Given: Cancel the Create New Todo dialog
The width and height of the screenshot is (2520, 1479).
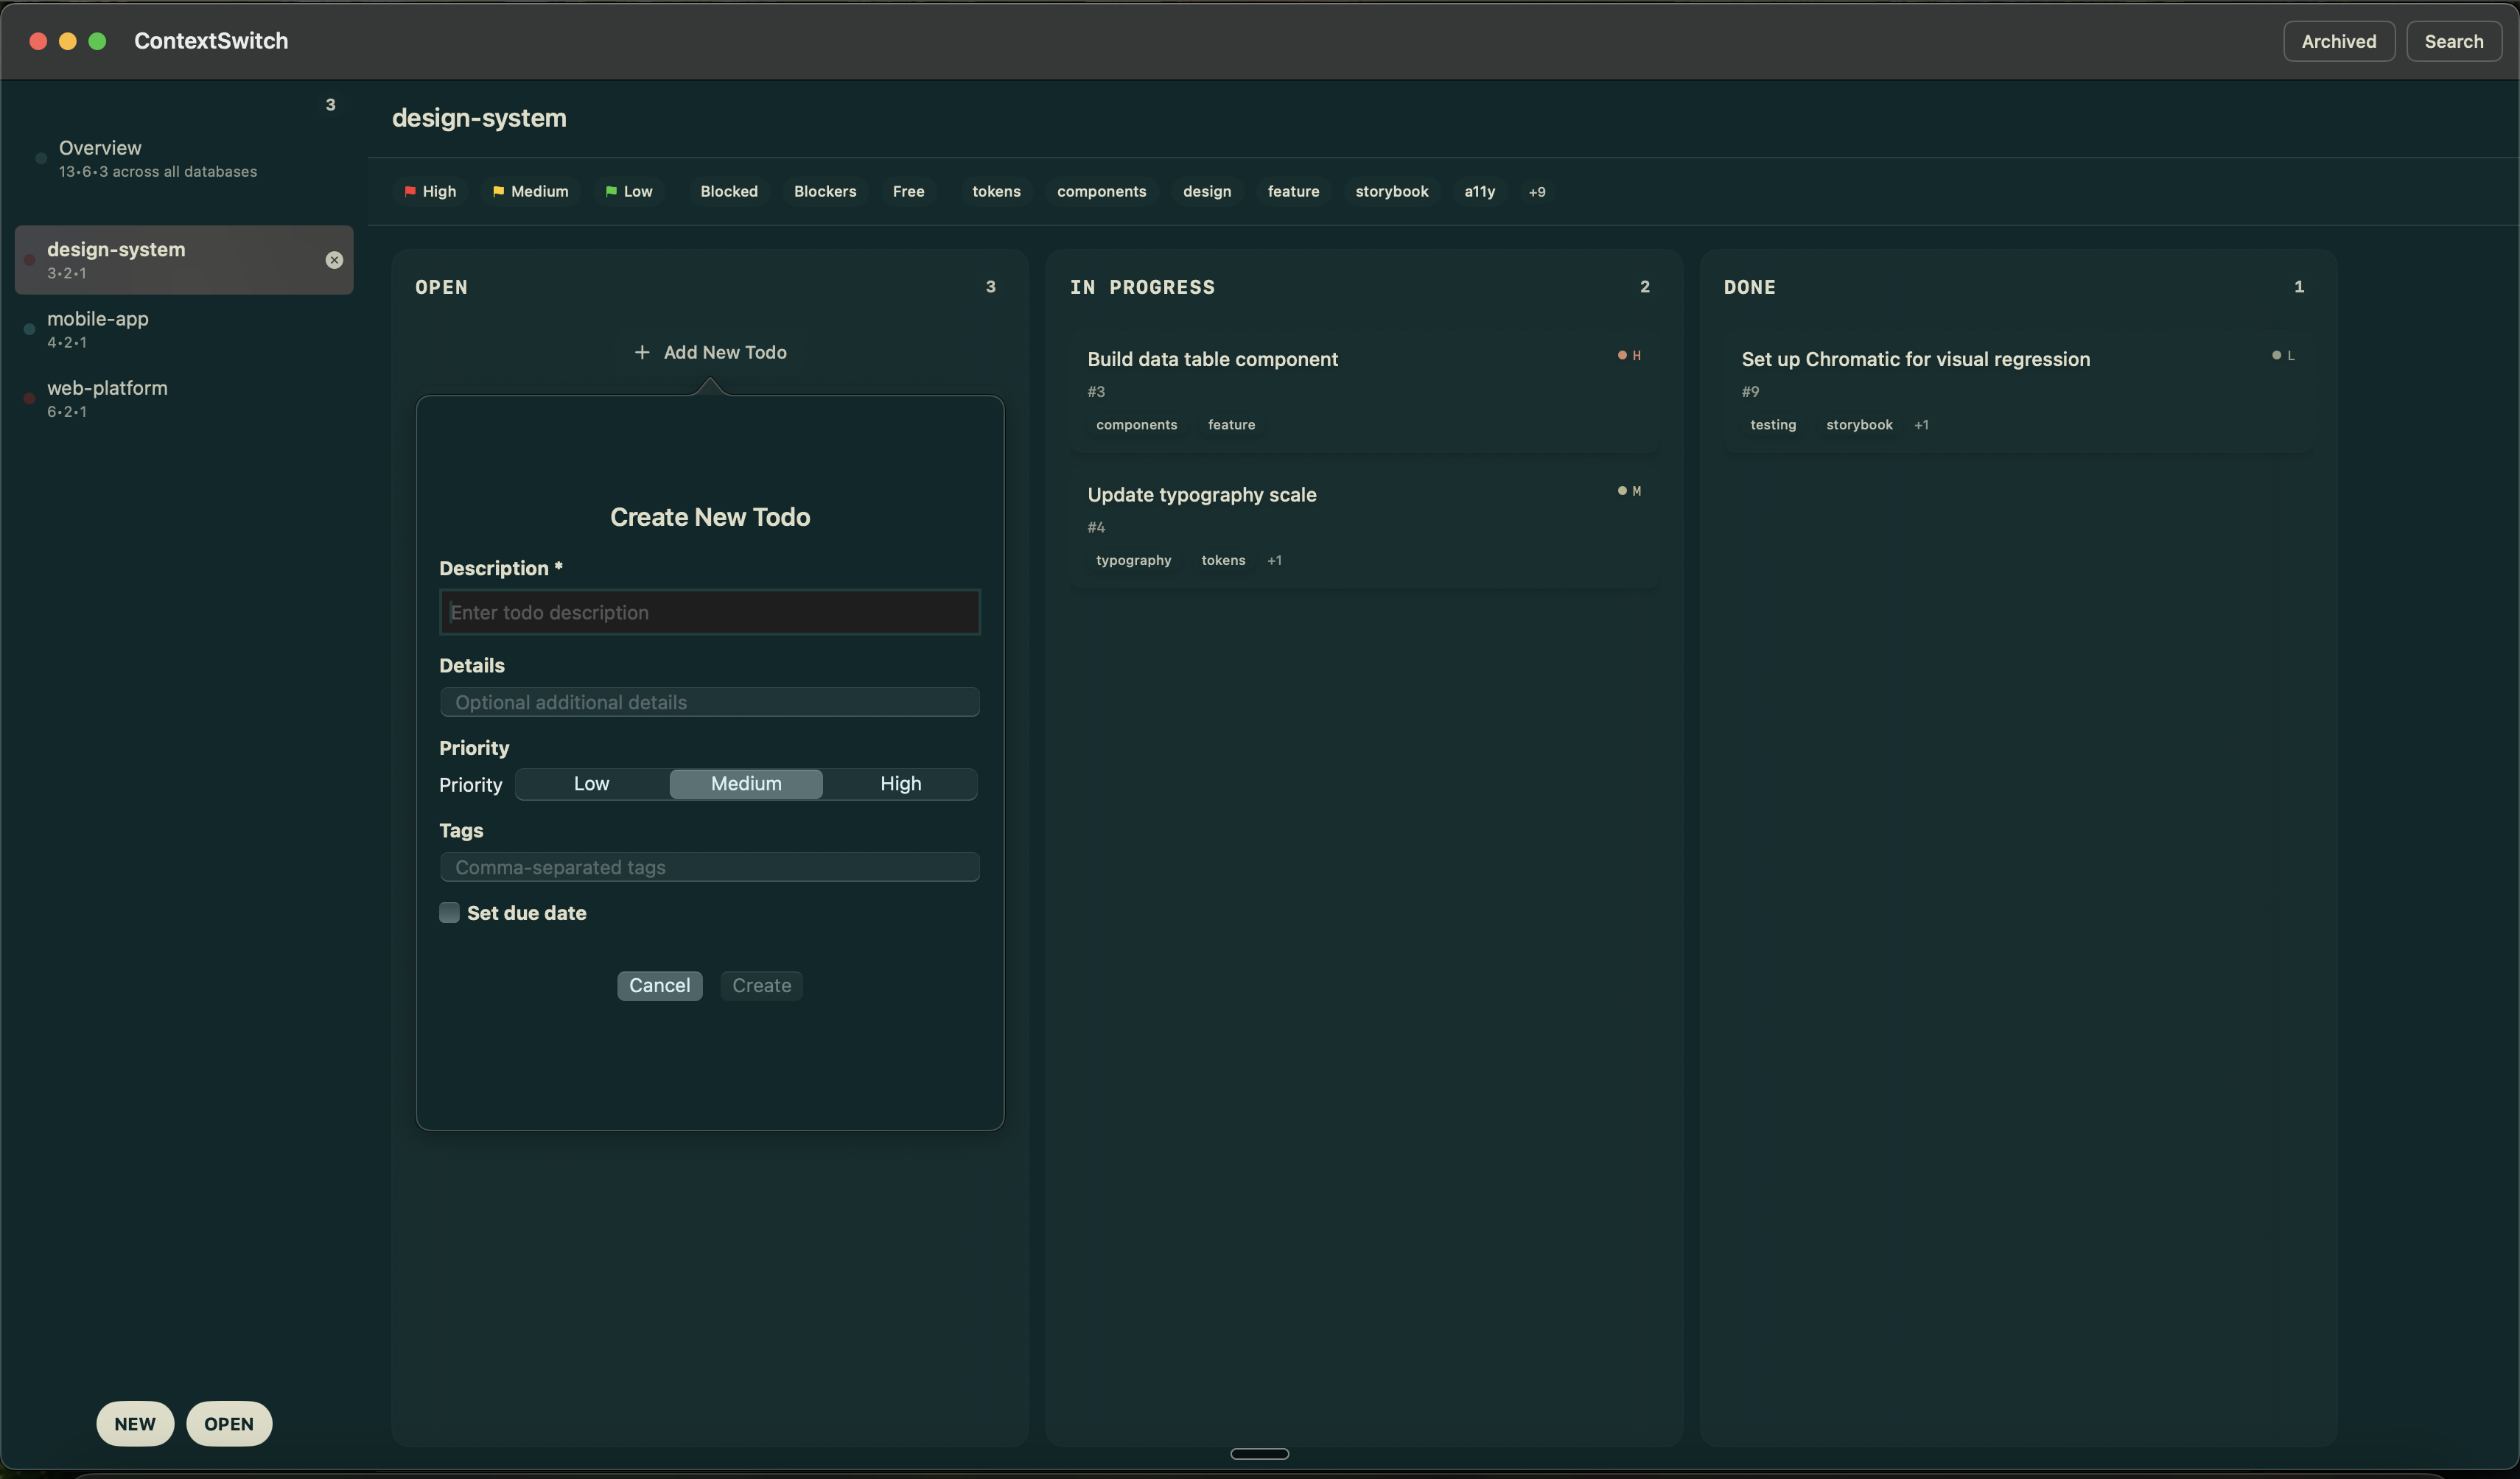Looking at the screenshot, I should (x=659, y=986).
